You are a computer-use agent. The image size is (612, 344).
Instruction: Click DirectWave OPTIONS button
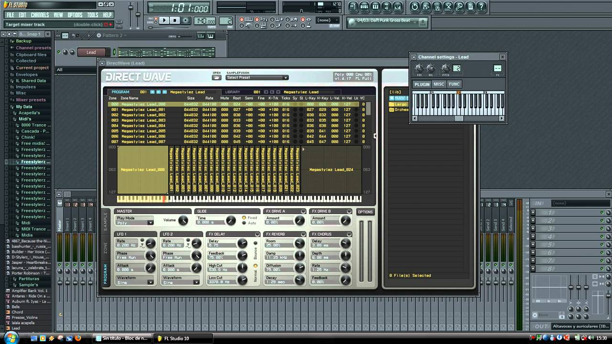(365, 212)
